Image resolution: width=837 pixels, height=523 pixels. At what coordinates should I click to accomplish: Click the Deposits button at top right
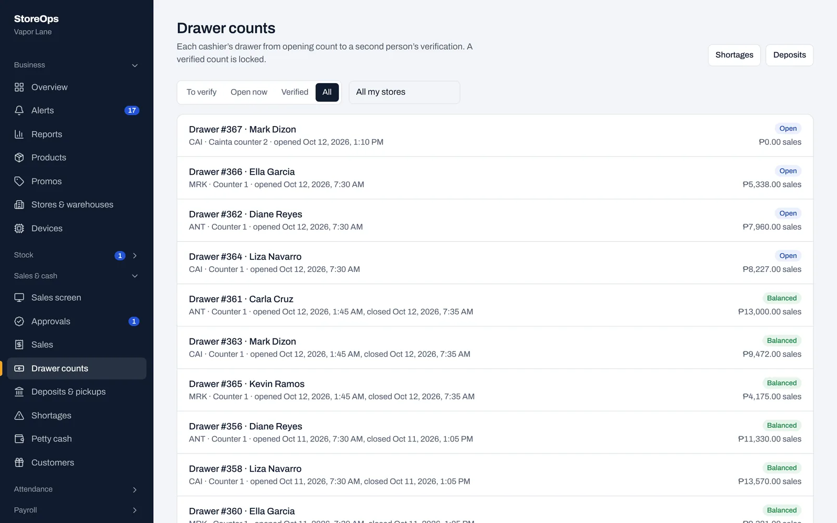tap(789, 55)
